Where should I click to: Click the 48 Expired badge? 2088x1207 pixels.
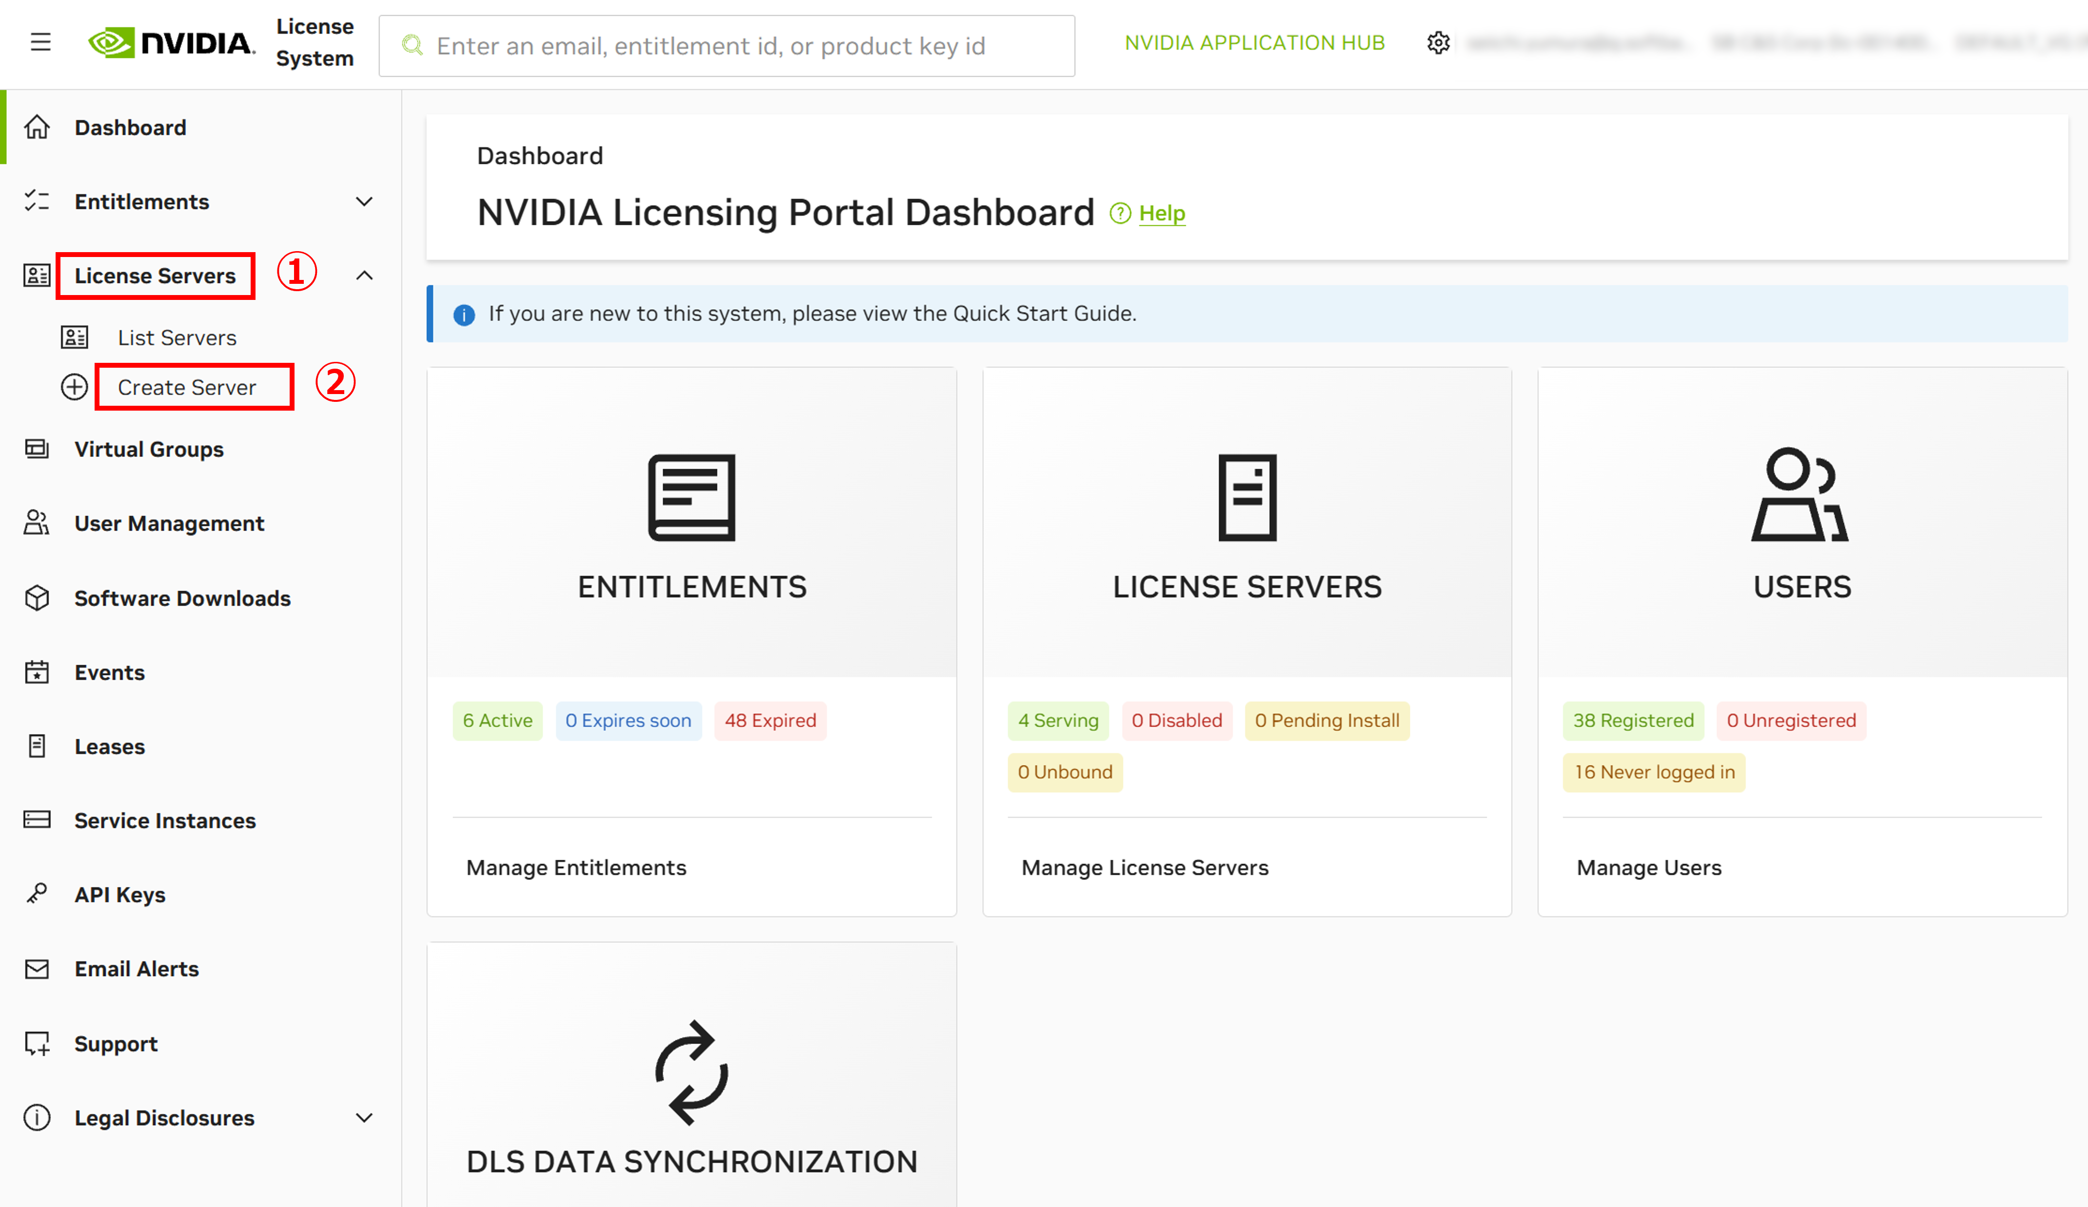tap(770, 721)
